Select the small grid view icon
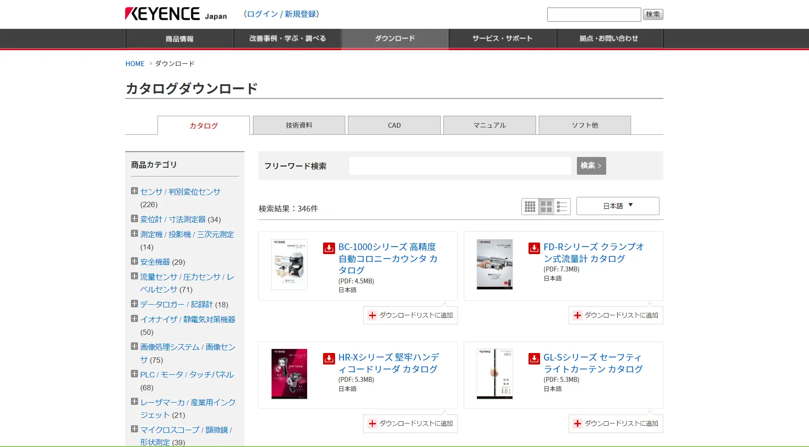This screenshot has width=809, height=447. [x=530, y=207]
